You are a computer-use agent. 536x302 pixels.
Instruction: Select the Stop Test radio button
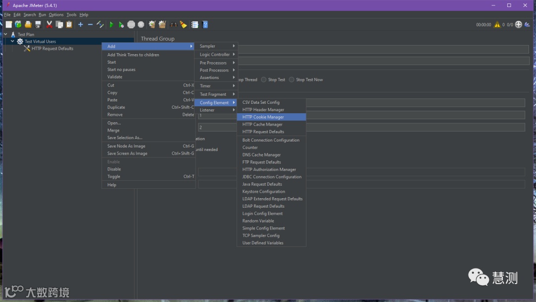coord(264,79)
